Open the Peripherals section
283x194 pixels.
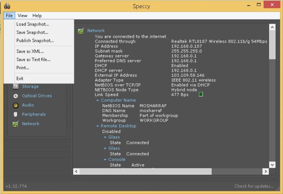click(34, 114)
